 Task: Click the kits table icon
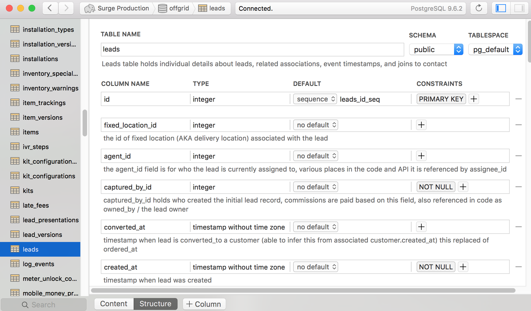click(x=15, y=190)
